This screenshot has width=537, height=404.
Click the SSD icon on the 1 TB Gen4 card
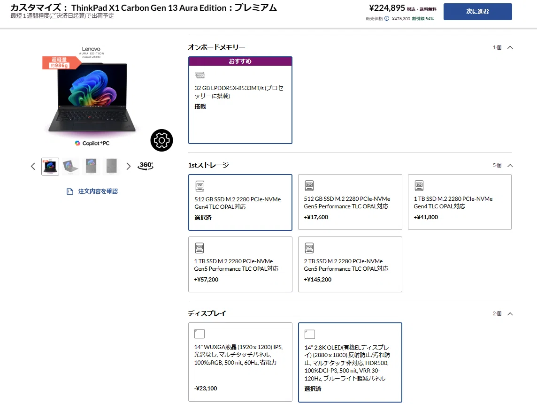(419, 185)
